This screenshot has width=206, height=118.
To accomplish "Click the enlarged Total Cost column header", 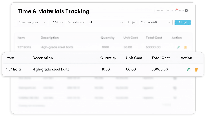I will pyautogui.click(x=161, y=58).
